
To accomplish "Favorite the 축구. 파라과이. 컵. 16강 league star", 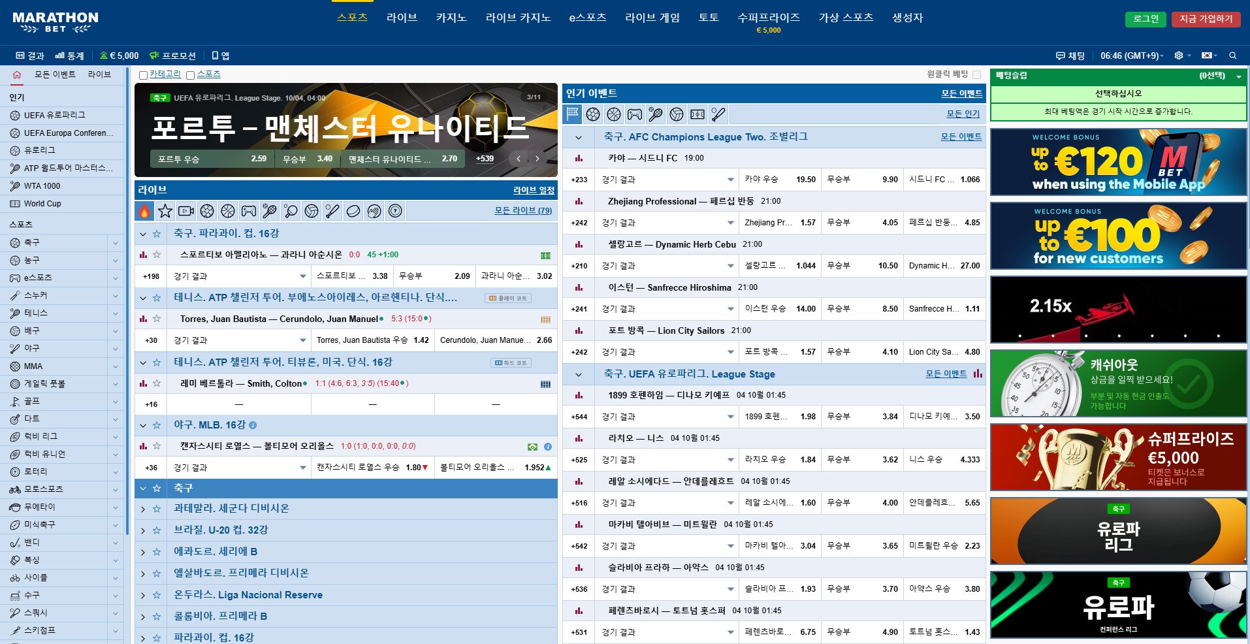I will [157, 234].
